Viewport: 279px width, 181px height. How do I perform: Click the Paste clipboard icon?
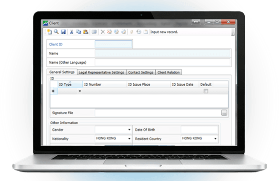tap(86, 32)
